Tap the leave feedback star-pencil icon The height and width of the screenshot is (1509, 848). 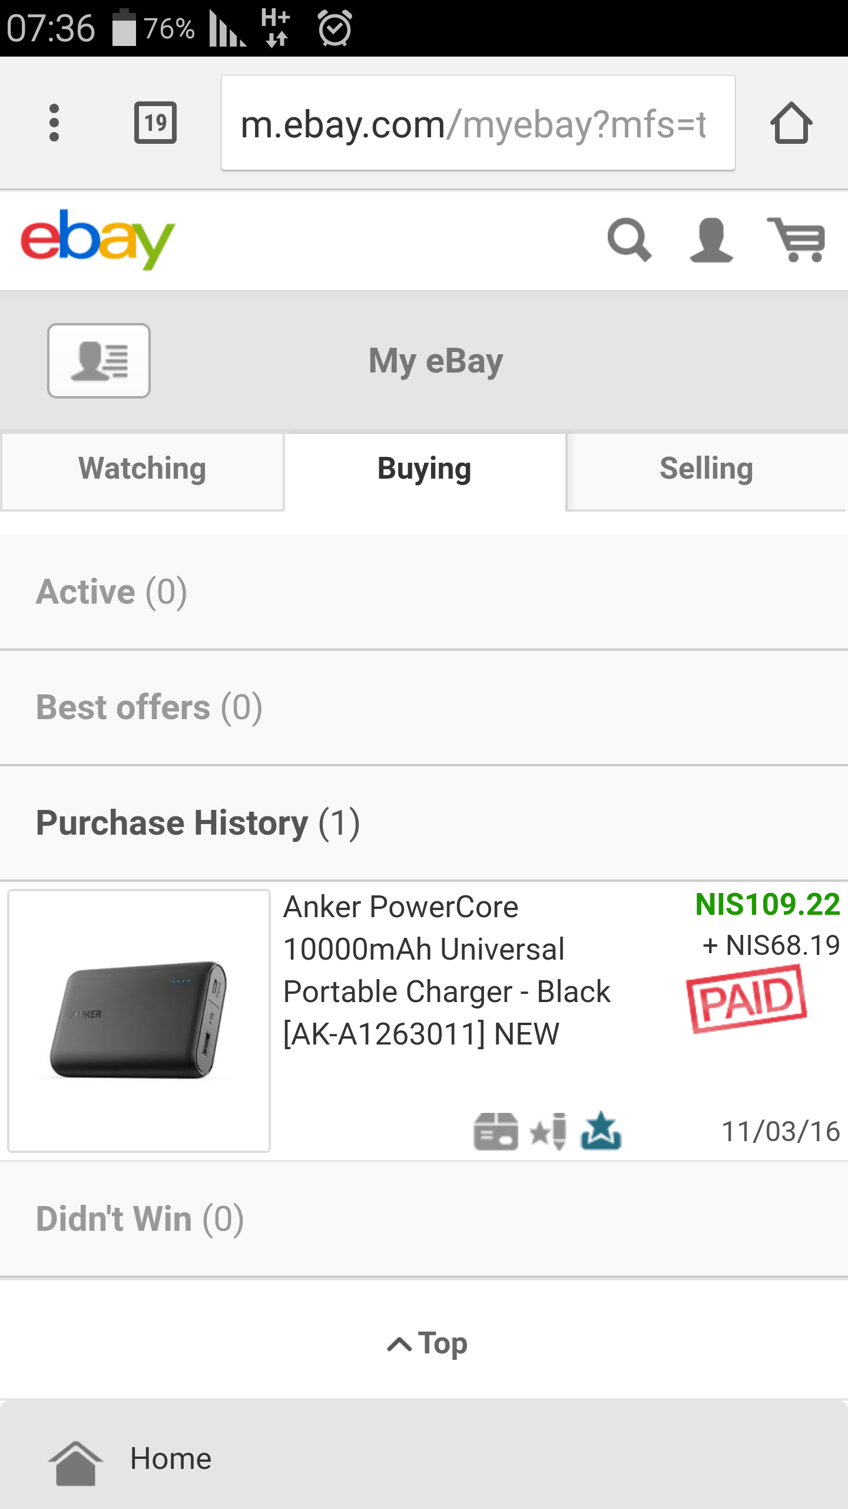549,1131
